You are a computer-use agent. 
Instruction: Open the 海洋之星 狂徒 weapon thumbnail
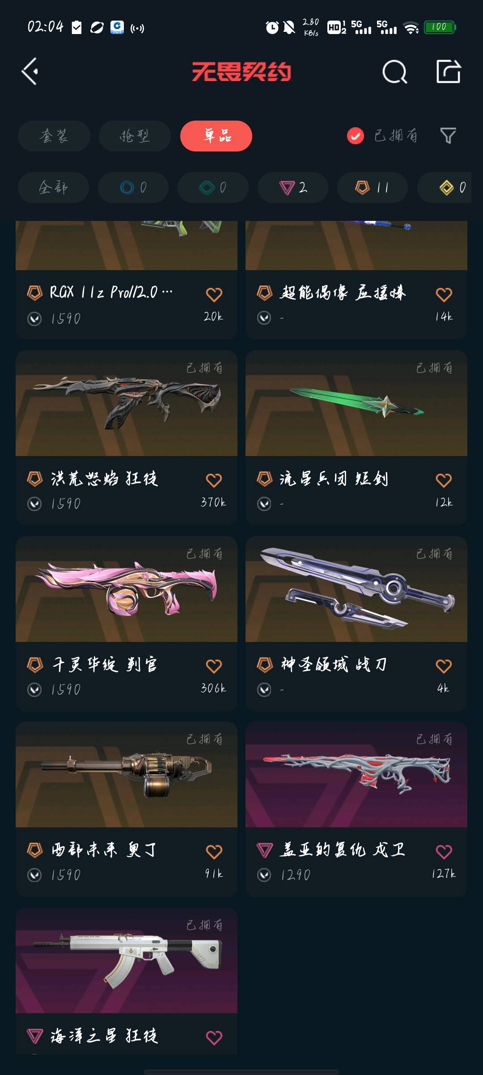(x=127, y=961)
